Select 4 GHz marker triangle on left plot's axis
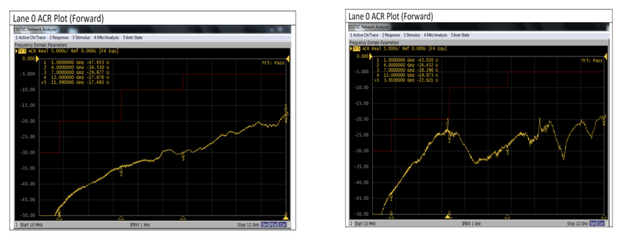Viewport: 624px width, 234px height. (x=121, y=218)
